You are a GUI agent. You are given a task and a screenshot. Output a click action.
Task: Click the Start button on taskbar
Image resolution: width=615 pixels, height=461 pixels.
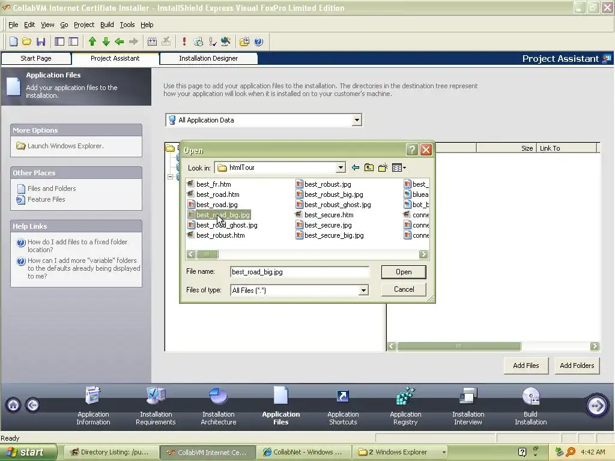(x=28, y=453)
